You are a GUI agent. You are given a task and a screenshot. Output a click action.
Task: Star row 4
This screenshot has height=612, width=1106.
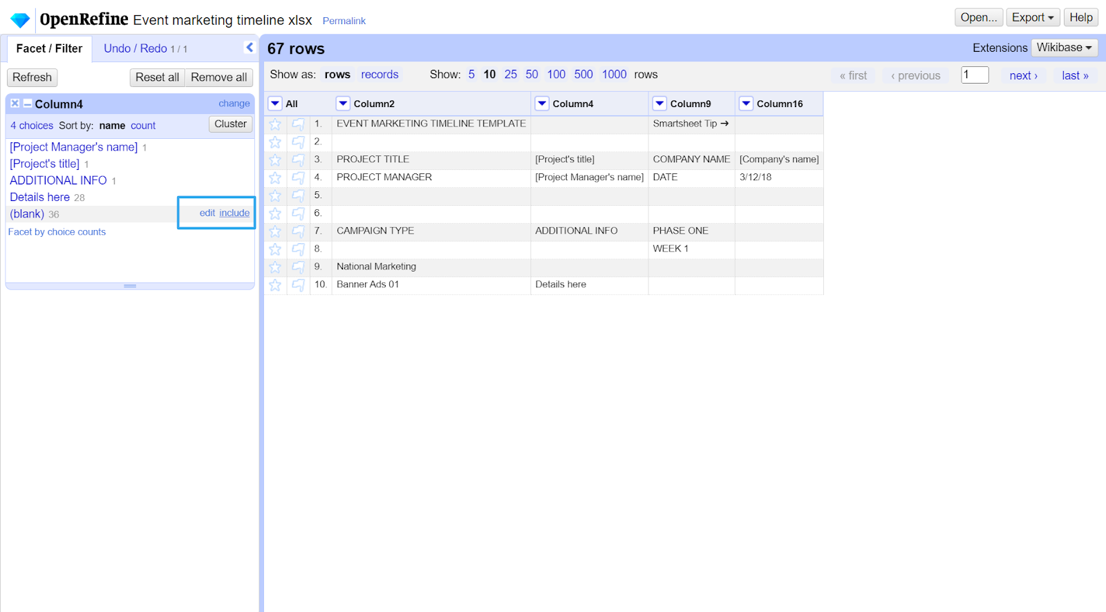(275, 178)
